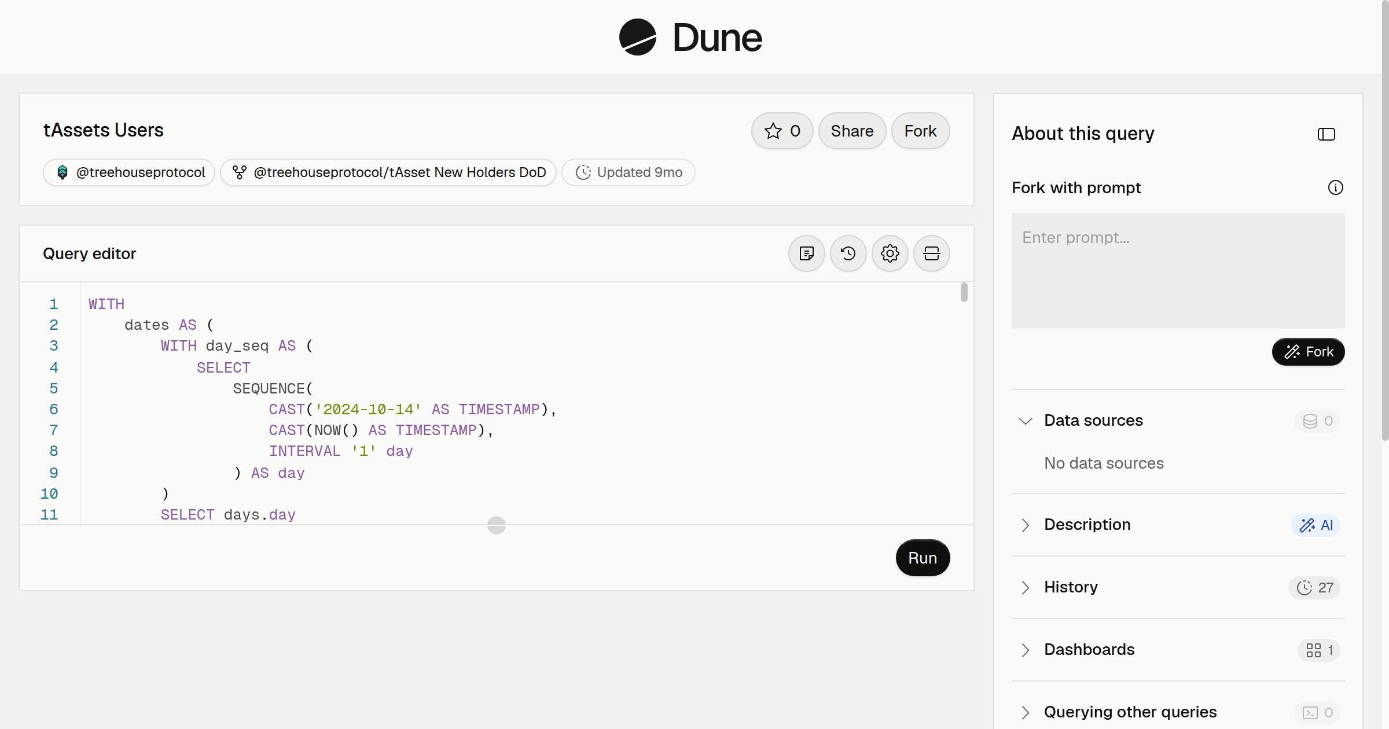Click the Dashboards count badge
Screen dimensions: 1389x729
(1319, 650)
